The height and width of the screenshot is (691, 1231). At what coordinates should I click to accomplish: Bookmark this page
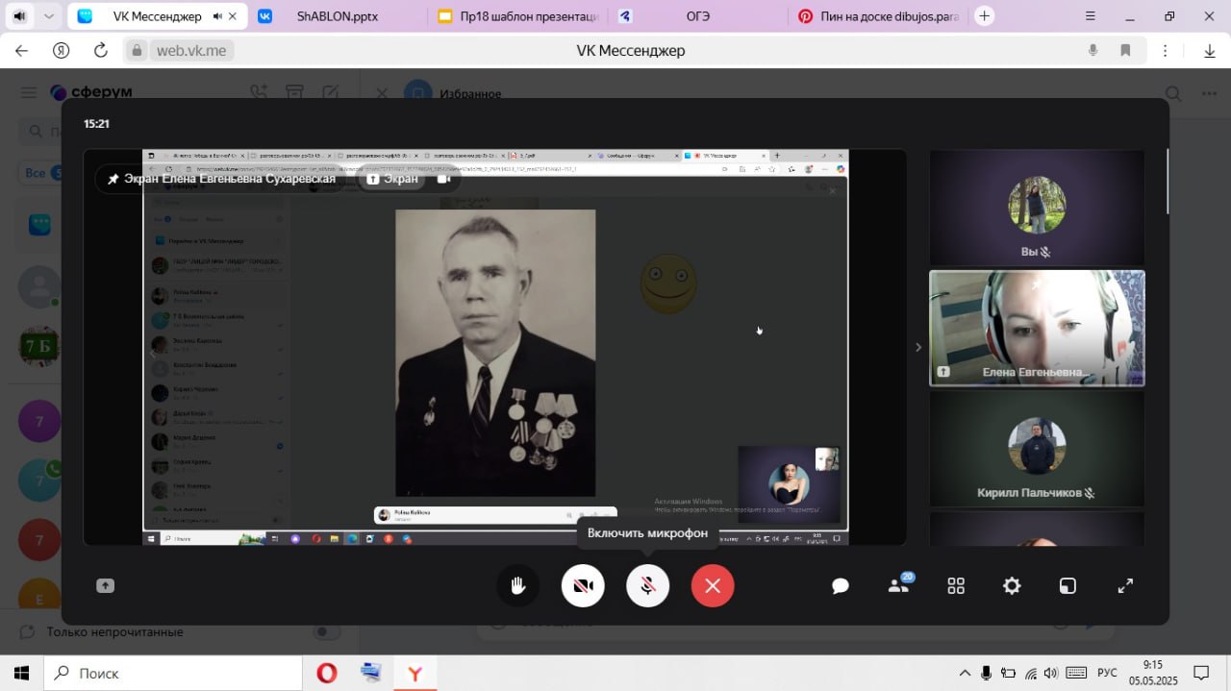click(x=1125, y=51)
